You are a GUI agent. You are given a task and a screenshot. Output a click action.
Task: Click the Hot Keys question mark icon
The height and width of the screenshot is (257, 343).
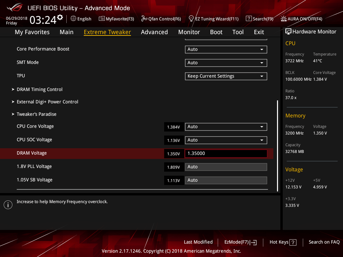coord(293,242)
